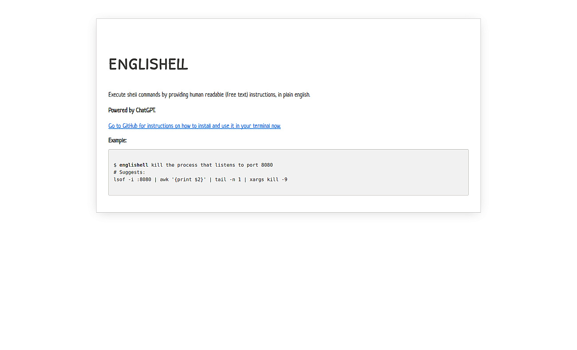577x350 pixels.
Task: Click the '$ englishell kill the process' command line
Action: [x=193, y=165]
